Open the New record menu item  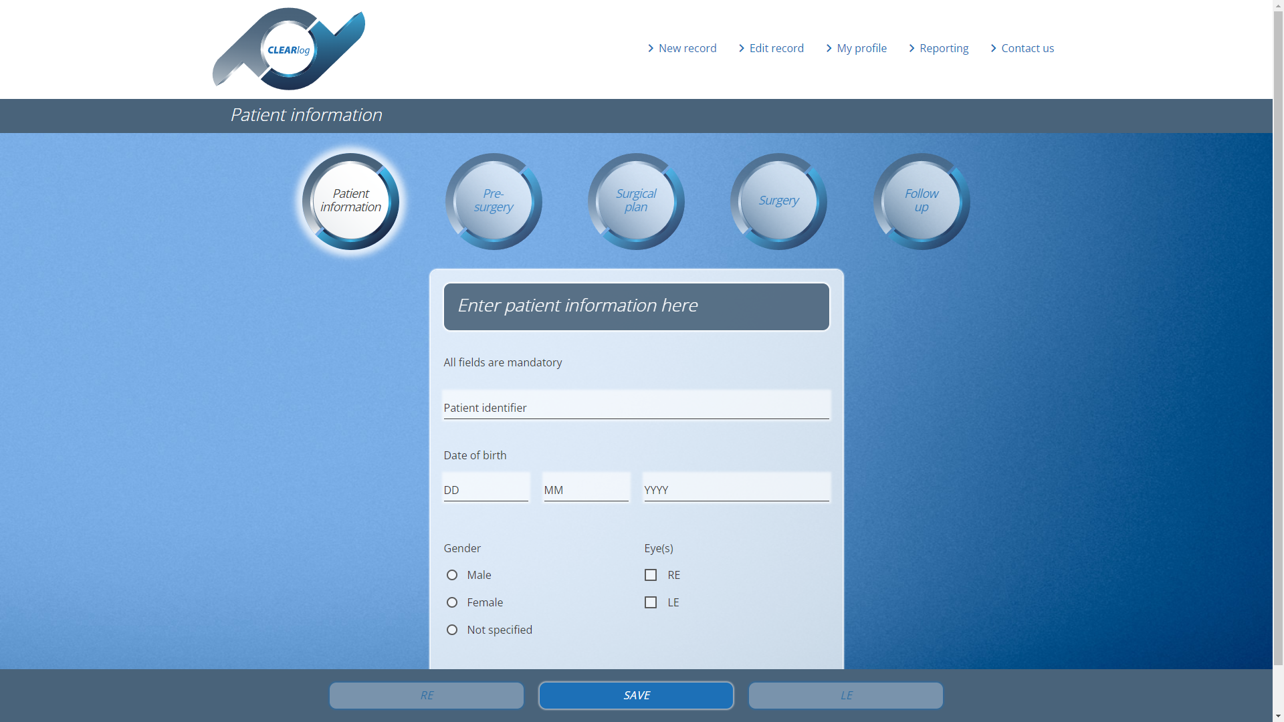(687, 48)
